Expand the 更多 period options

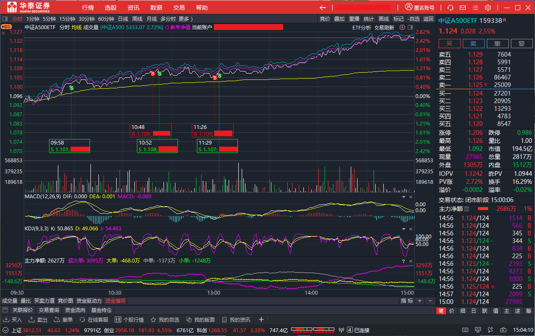(186, 19)
